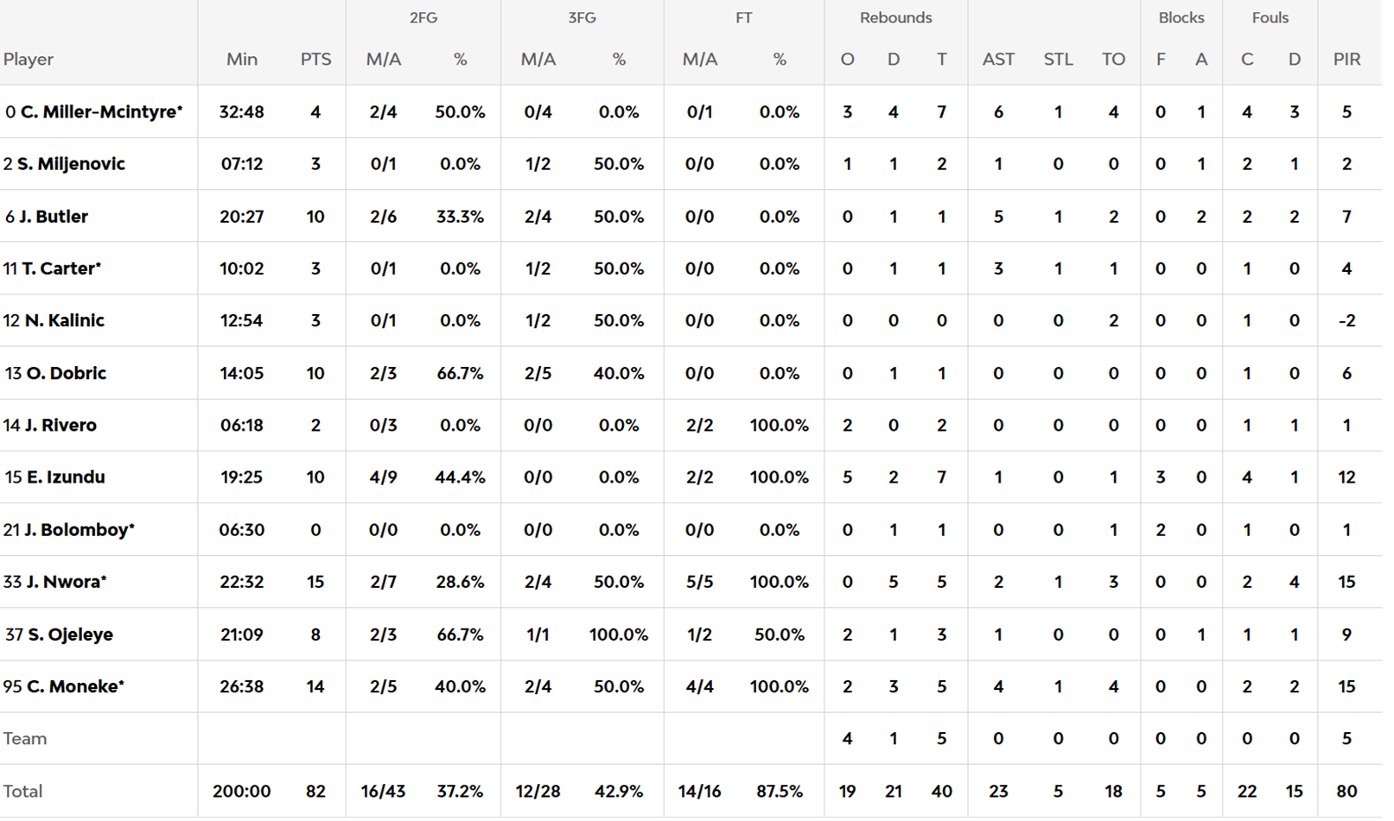The image size is (1394, 821).
Task: Open J. Bolomboy player profile
Action: point(78,530)
